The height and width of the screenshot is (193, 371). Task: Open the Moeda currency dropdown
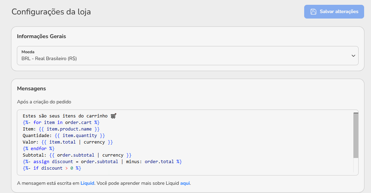[188, 56]
